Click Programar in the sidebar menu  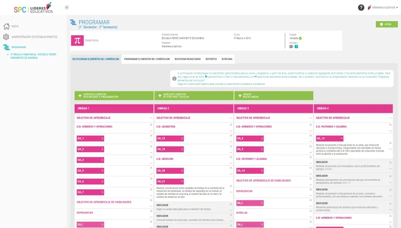tap(19, 47)
